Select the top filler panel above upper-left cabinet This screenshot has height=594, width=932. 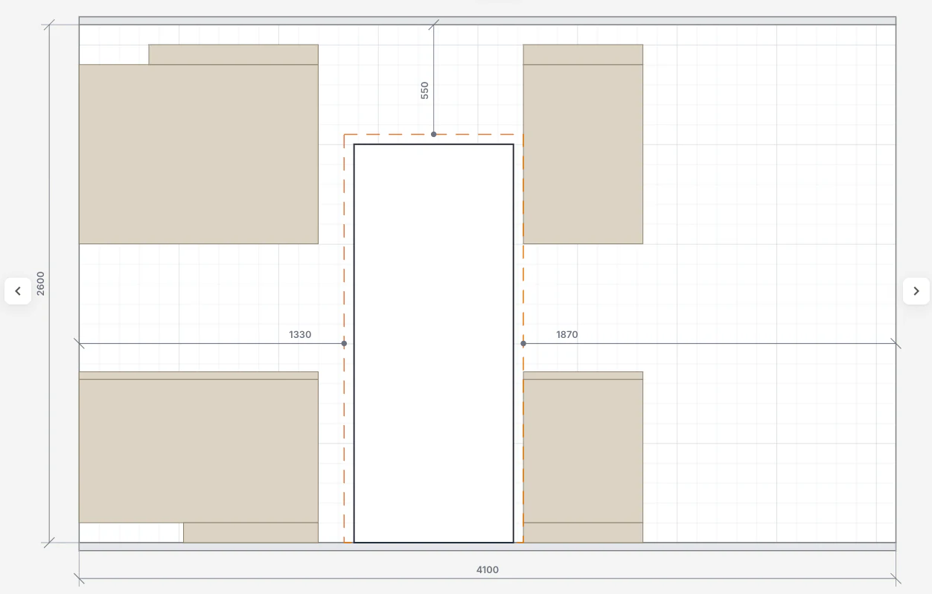click(234, 54)
